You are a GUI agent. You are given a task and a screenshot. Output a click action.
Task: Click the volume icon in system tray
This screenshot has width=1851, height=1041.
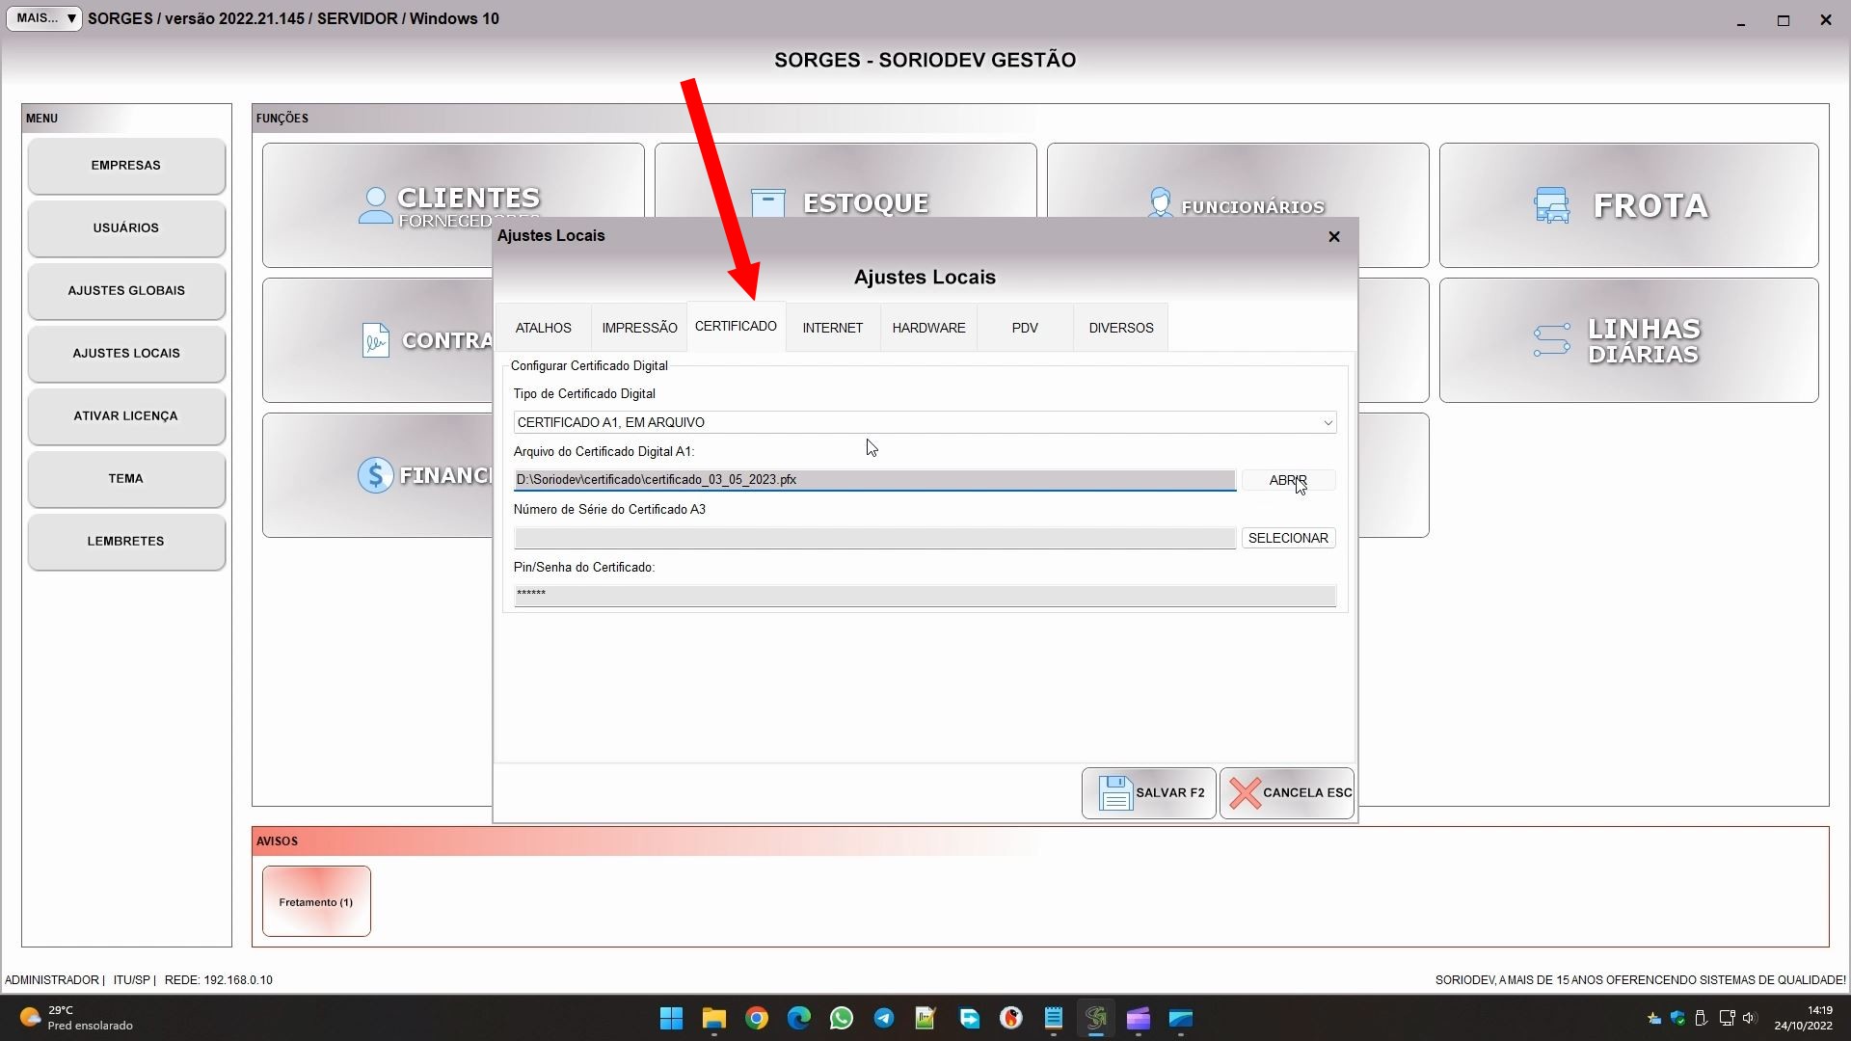(1750, 1018)
